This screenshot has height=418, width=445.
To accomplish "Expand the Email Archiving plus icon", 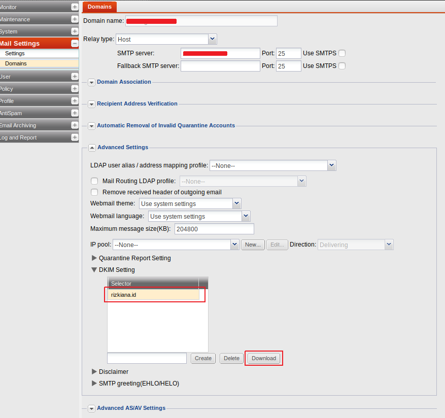I will click(75, 125).
